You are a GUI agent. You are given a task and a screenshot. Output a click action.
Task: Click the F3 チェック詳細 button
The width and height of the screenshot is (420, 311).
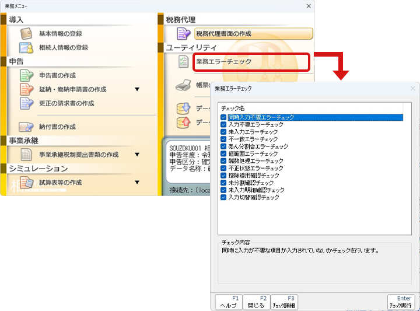(284, 302)
